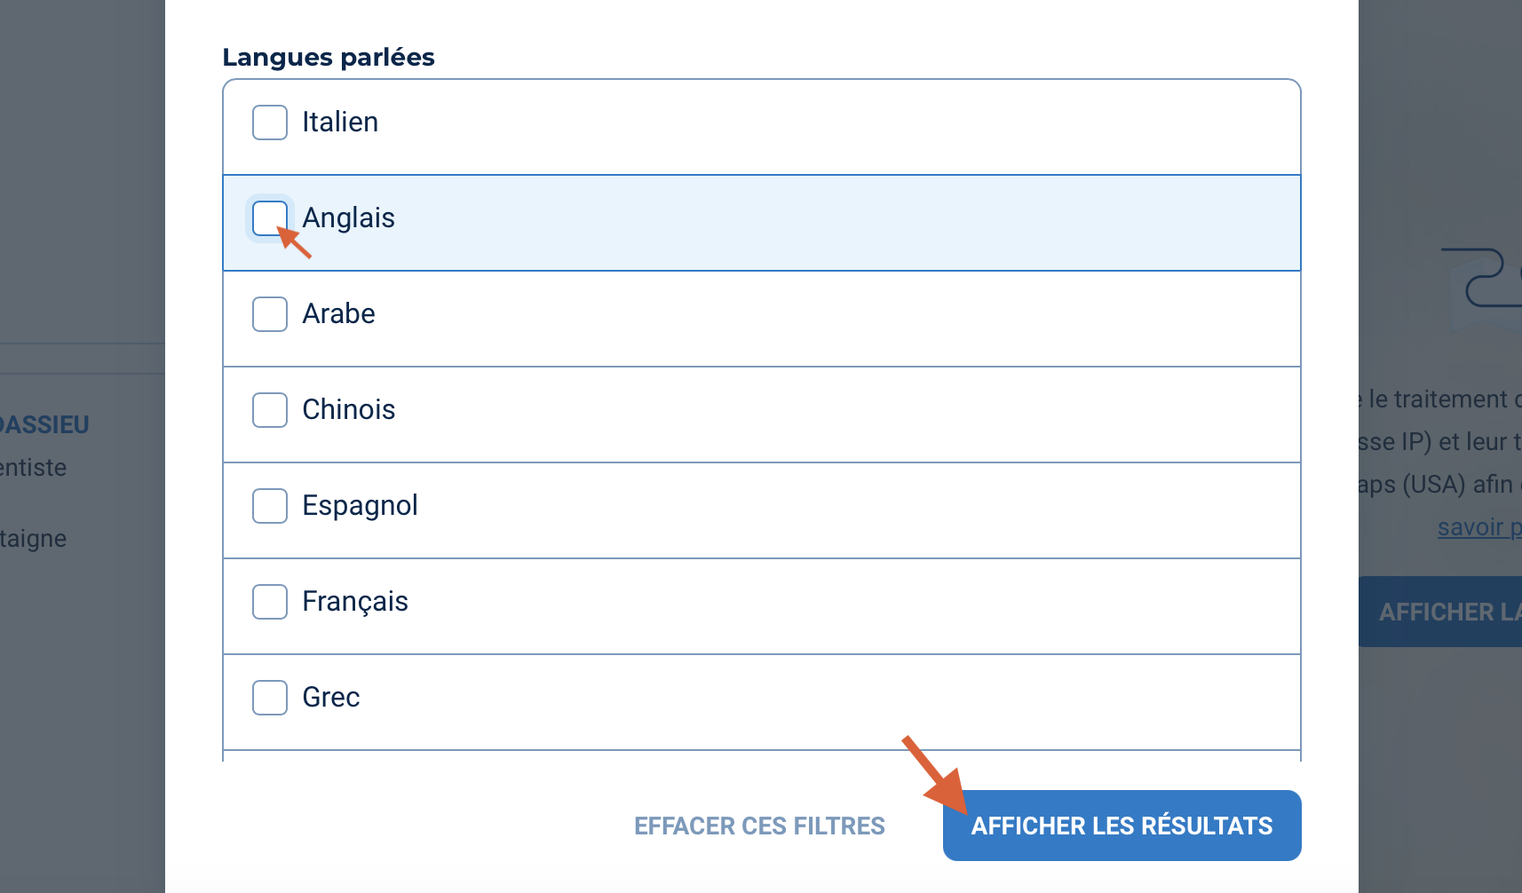1522x893 pixels.
Task: Tick the Grec checkbox
Action: tap(270, 698)
